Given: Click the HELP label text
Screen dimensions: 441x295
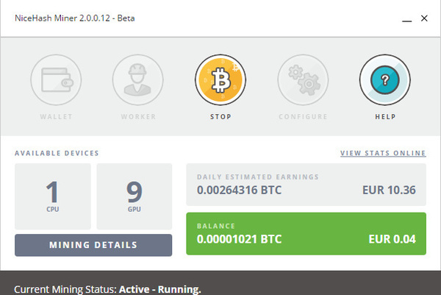Looking at the screenshot, I should pyautogui.click(x=385, y=116).
